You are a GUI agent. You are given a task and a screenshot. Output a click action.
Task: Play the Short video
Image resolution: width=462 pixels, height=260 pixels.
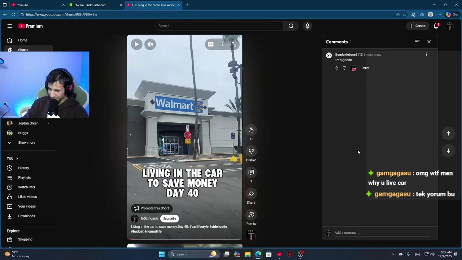(136, 44)
